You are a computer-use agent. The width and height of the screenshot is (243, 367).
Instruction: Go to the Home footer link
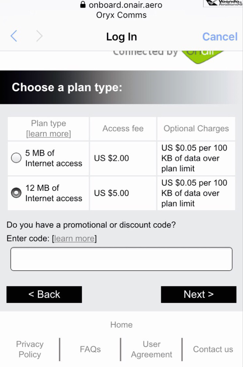(x=121, y=325)
